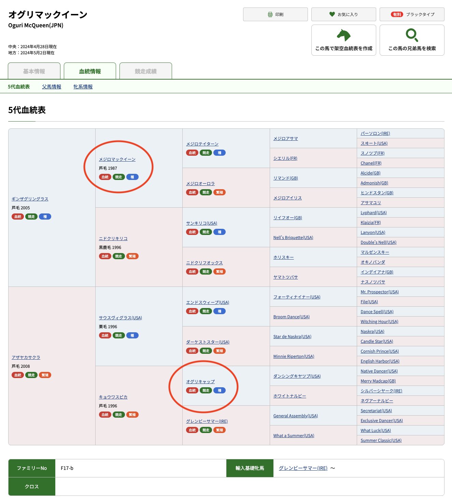Create a hypothetical pedigree with this horse
The width and height of the screenshot is (452, 502).
pyautogui.click(x=344, y=40)
